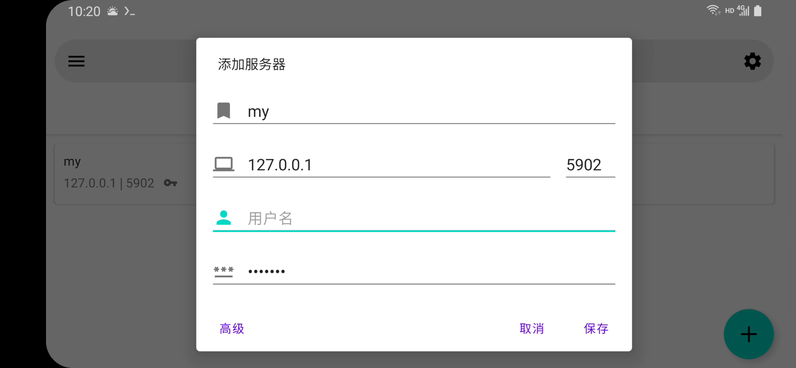This screenshot has width=796, height=368.
Task: Open the hamburger navigation menu
Action: [76, 61]
